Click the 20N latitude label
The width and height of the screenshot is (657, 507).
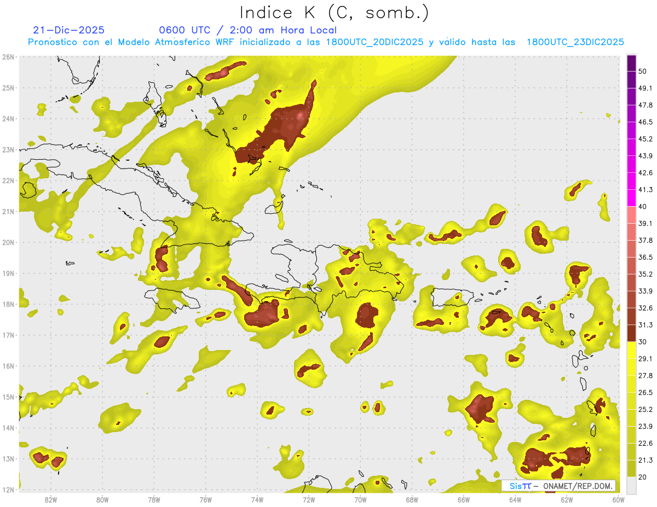point(8,242)
